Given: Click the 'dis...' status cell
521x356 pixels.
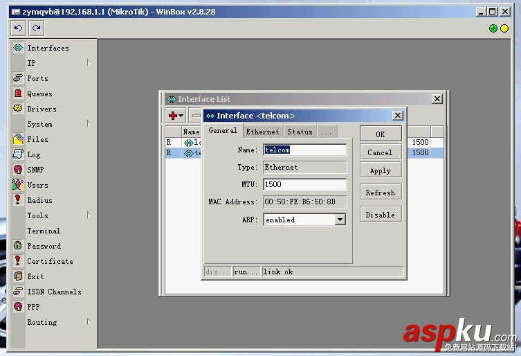Looking at the screenshot, I should (x=217, y=272).
